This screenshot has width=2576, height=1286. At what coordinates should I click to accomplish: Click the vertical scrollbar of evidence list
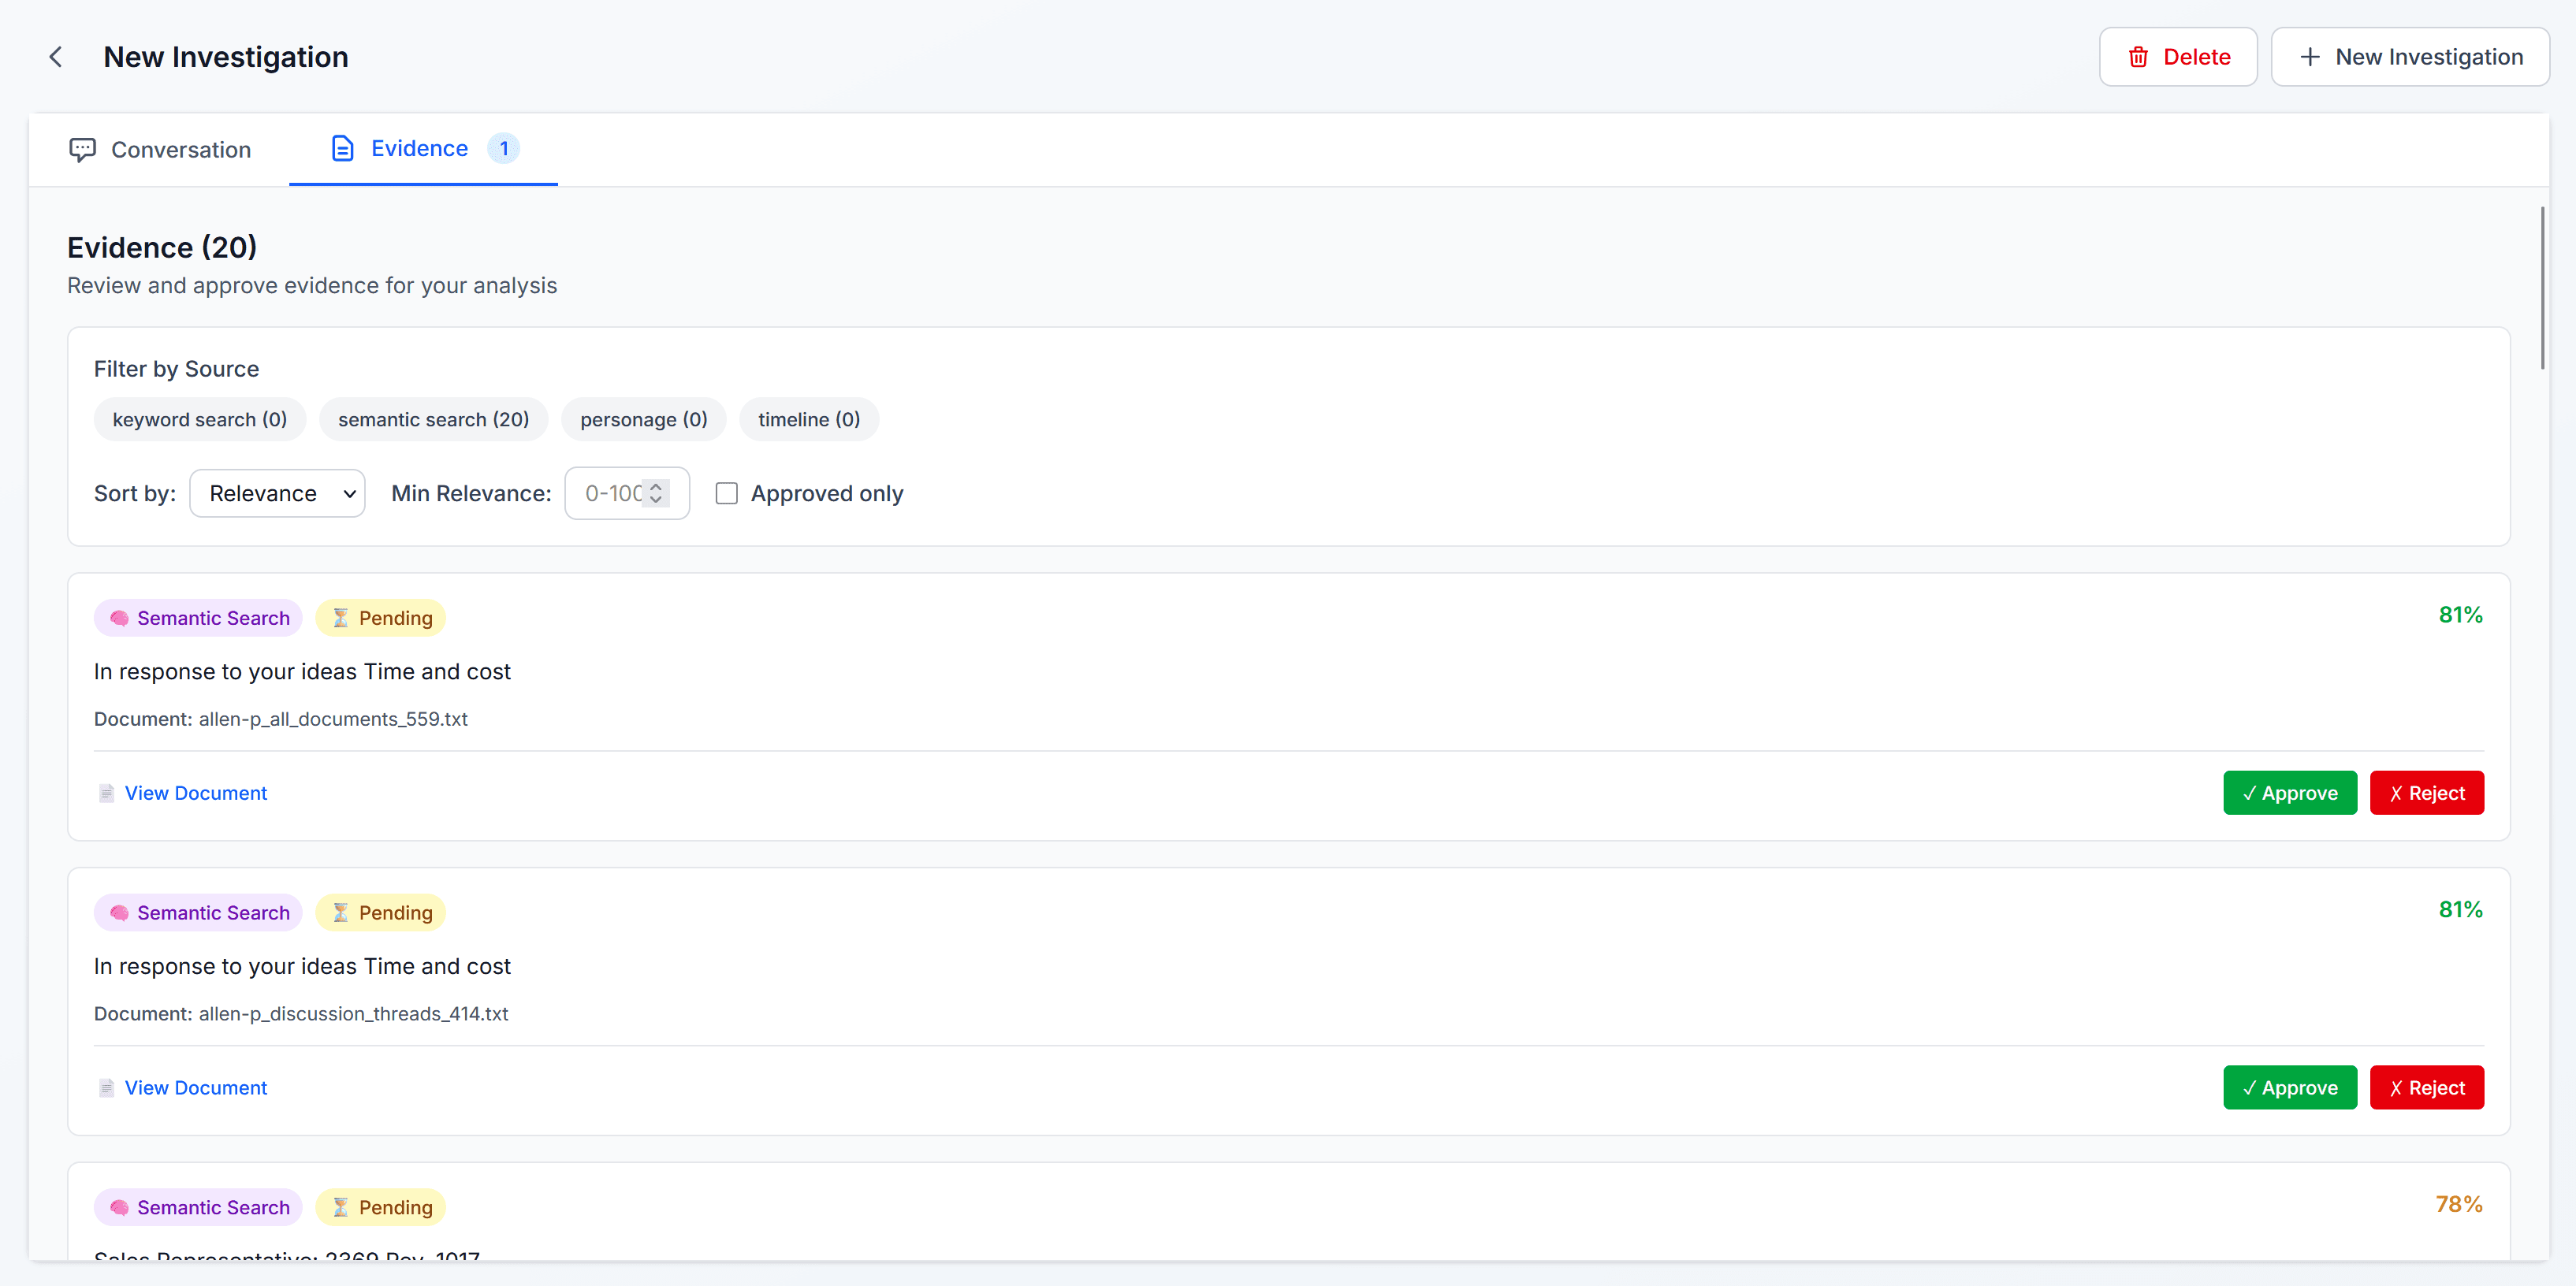[x=2542, y=288]
